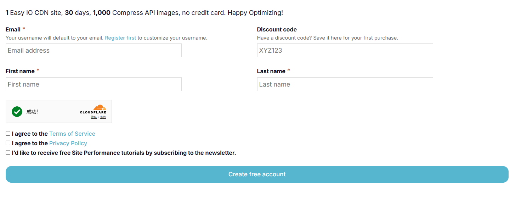
Task: Click the Discount code label
Action: pyautogui.click(x=277, y=29)
